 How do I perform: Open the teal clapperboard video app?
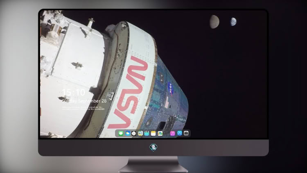147,133
